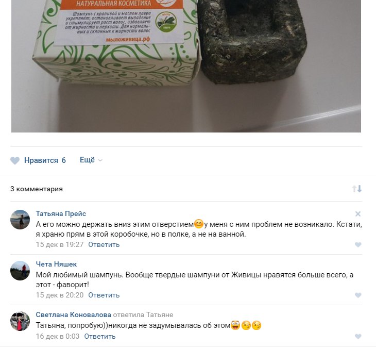376x348 pixels.
Task: Open Чета Няшек profile name link
Action: click(56, 264)
